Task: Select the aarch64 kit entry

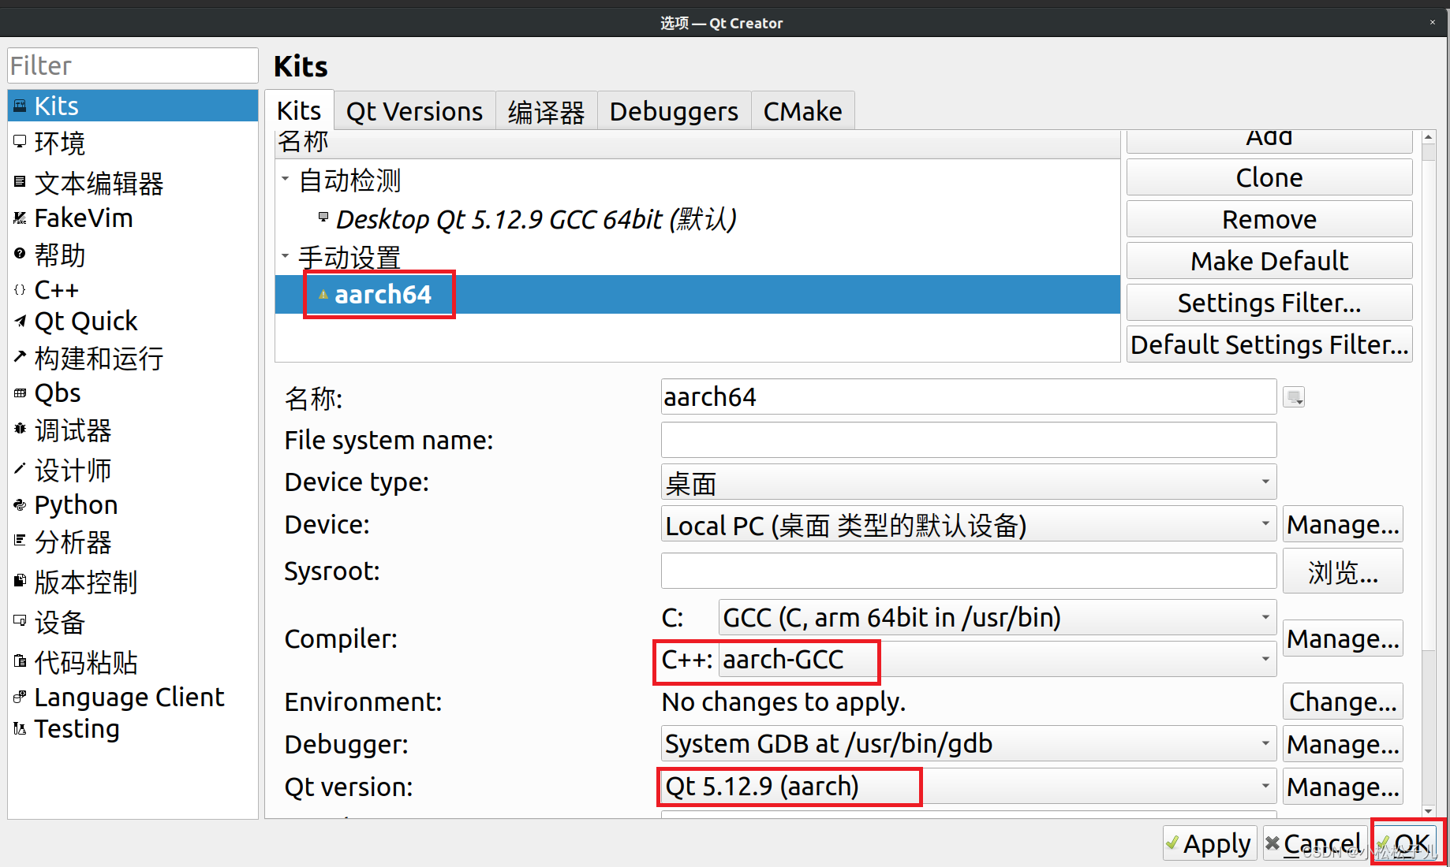Action: [x=383, y=294]
